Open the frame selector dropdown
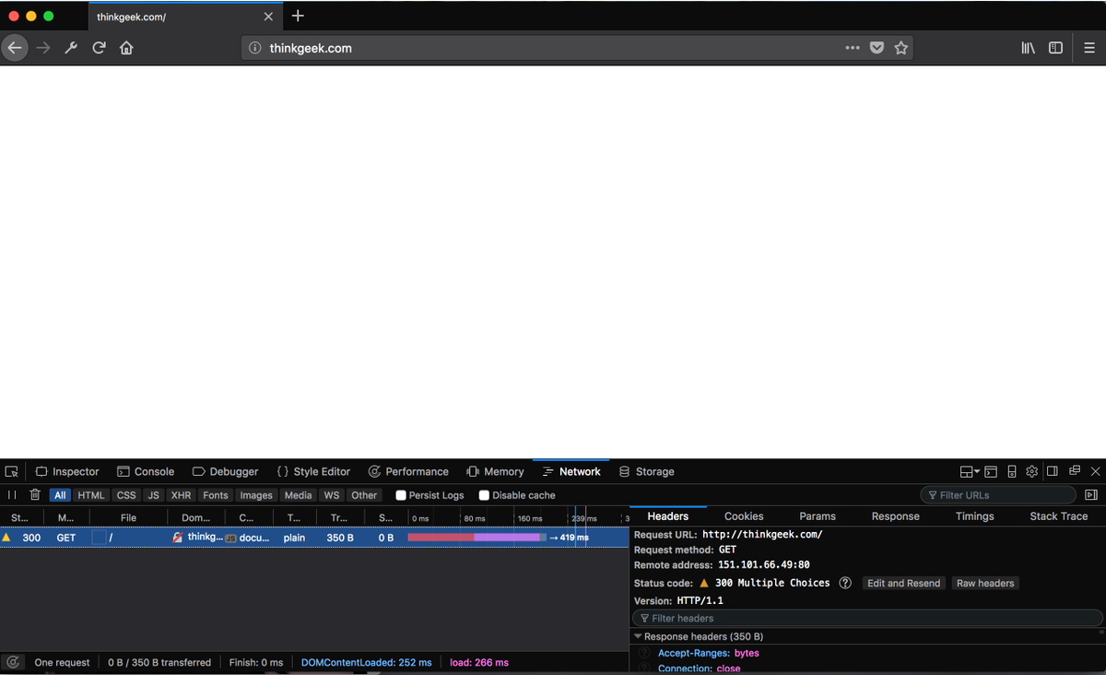The image size is (1106, 675). 970,471
